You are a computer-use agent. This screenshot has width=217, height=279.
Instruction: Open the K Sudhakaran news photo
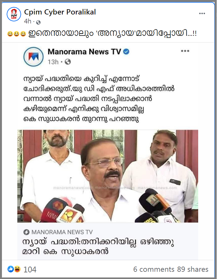[x=108, y=176]
